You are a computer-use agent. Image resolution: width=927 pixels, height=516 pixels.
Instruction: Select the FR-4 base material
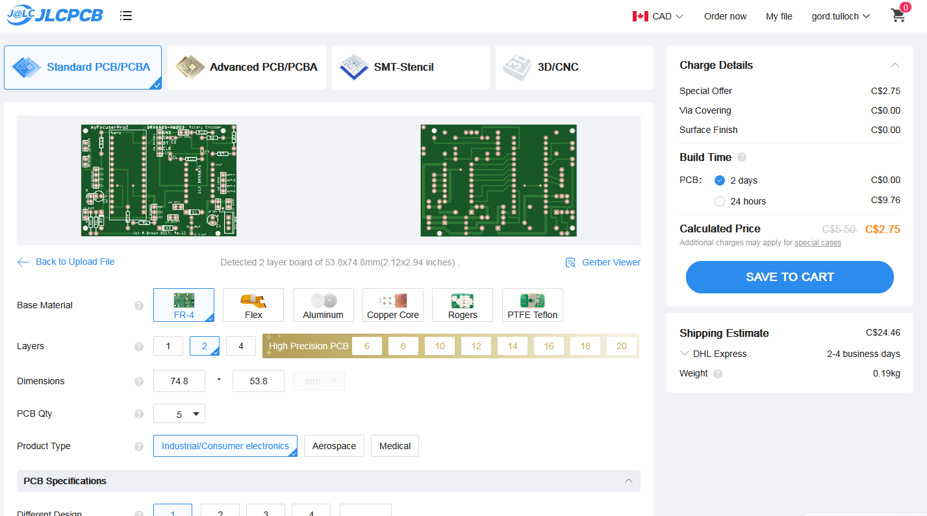pos(184,305)
